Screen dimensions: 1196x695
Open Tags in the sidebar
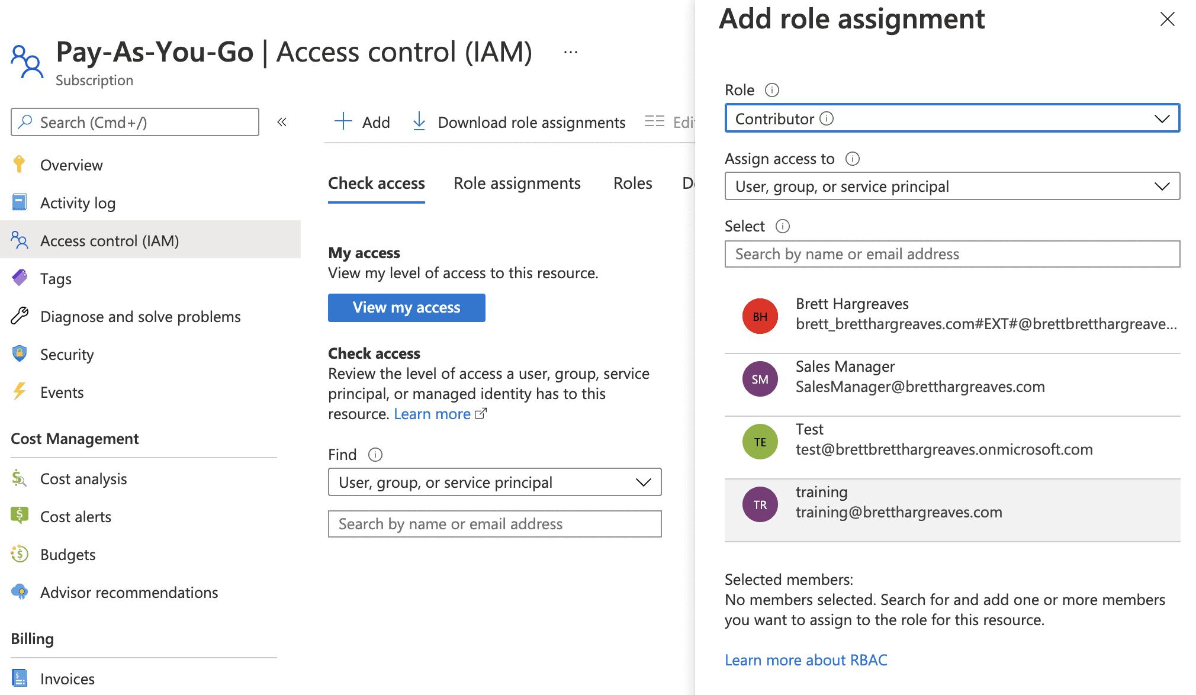tap(150, 278)
